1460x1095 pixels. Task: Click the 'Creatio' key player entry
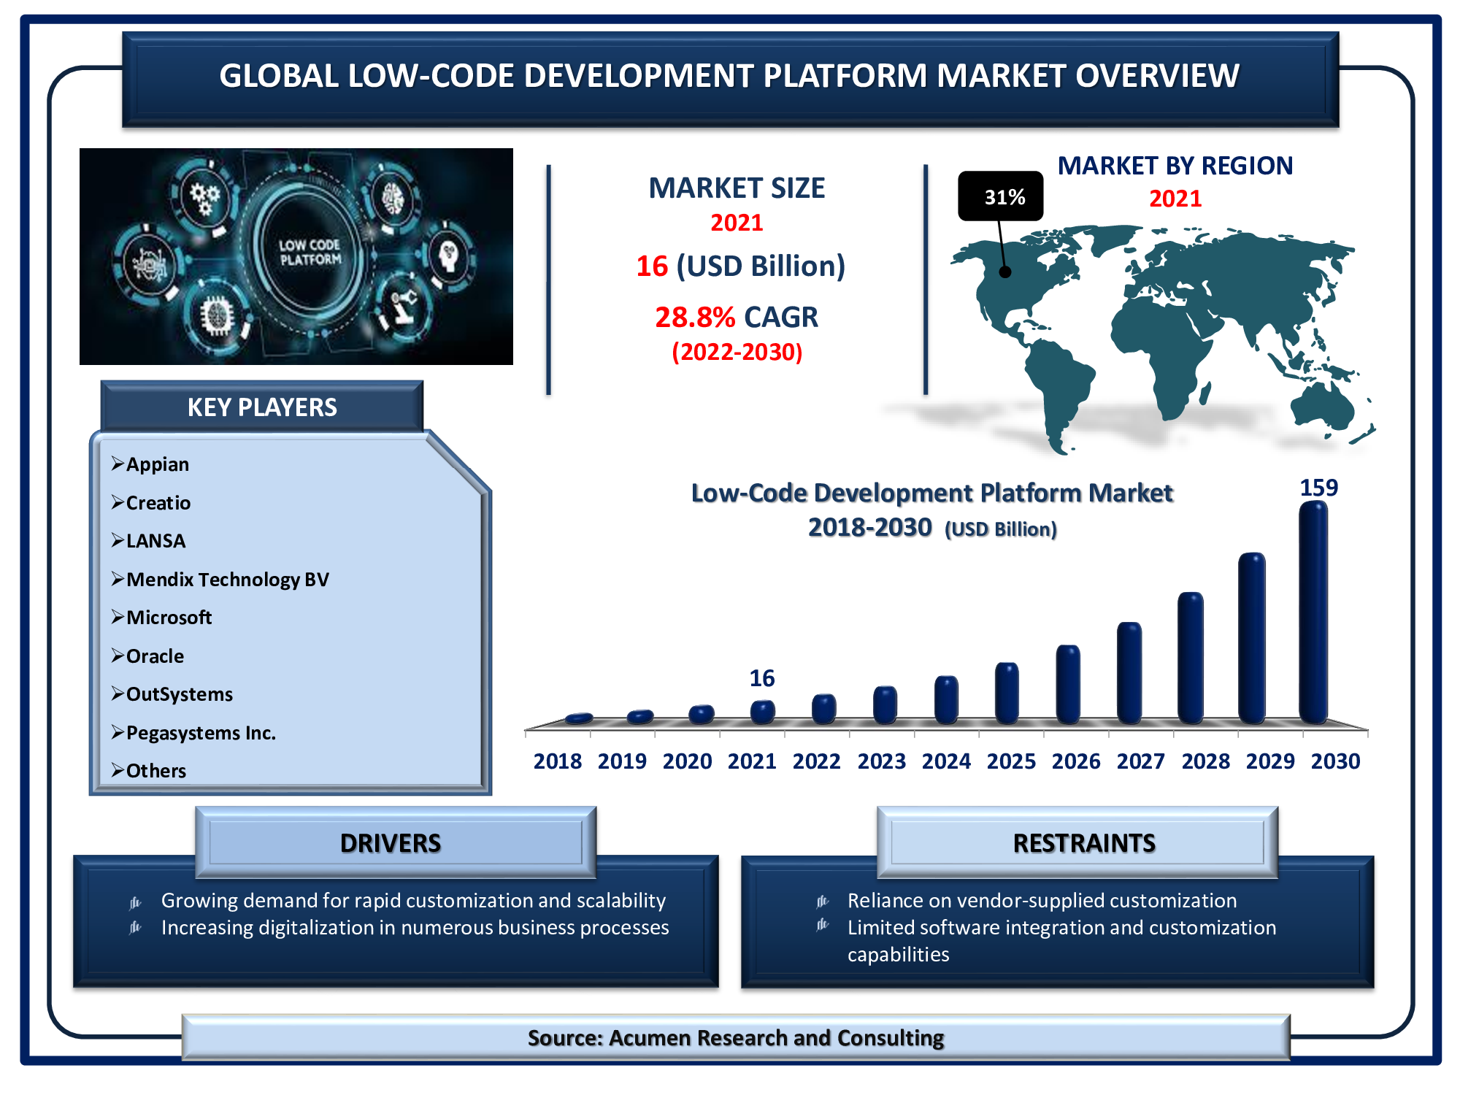point(158,503)
